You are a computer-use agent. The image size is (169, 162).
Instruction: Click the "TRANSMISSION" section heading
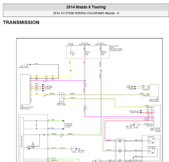(21, 22)
